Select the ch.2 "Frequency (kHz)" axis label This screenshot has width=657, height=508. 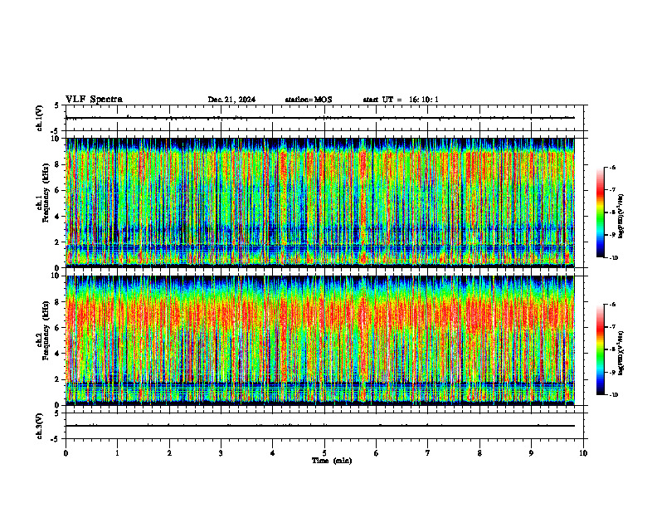click(x=46, y=330)
